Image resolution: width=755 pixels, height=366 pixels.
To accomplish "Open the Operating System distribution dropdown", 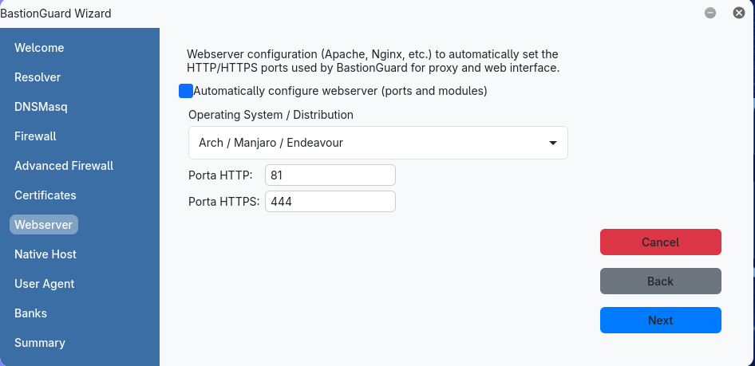I will 378,143.
